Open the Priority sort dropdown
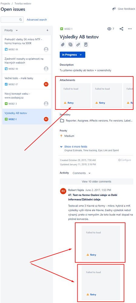136x303 pixels. click(x=11, y=30)
